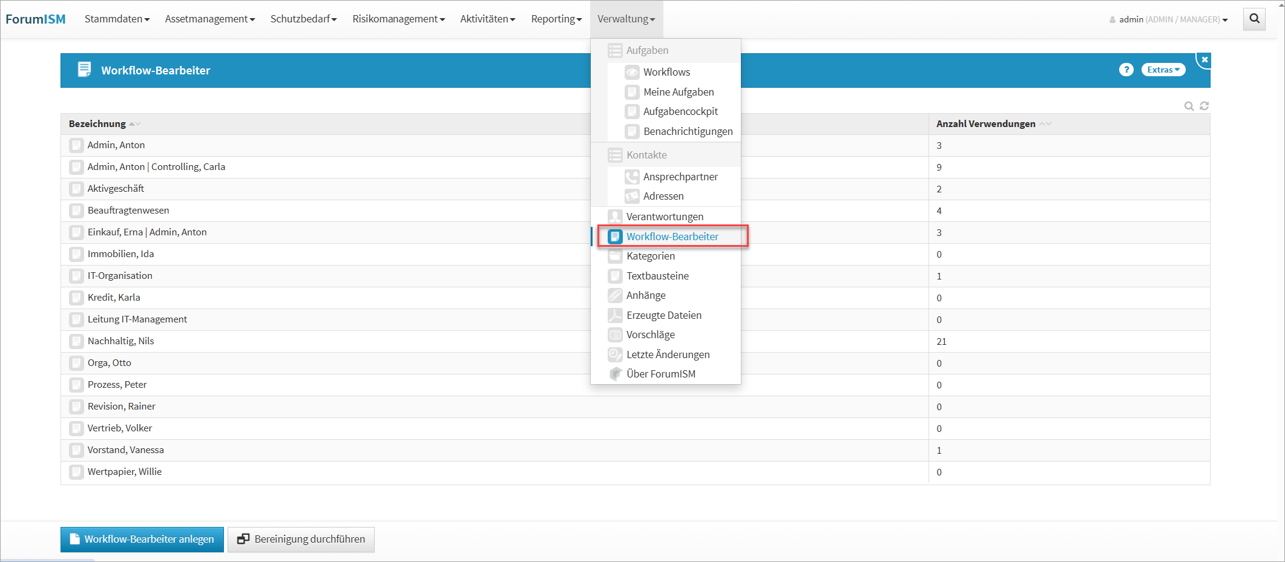Click the Ansprechpartner phone icon

coord(632,177)
